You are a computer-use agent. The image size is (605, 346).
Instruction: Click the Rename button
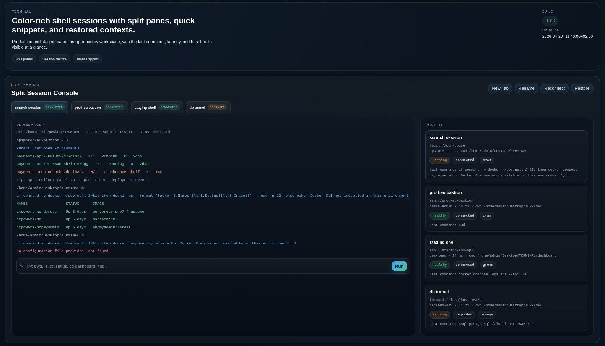pos(526,88)
